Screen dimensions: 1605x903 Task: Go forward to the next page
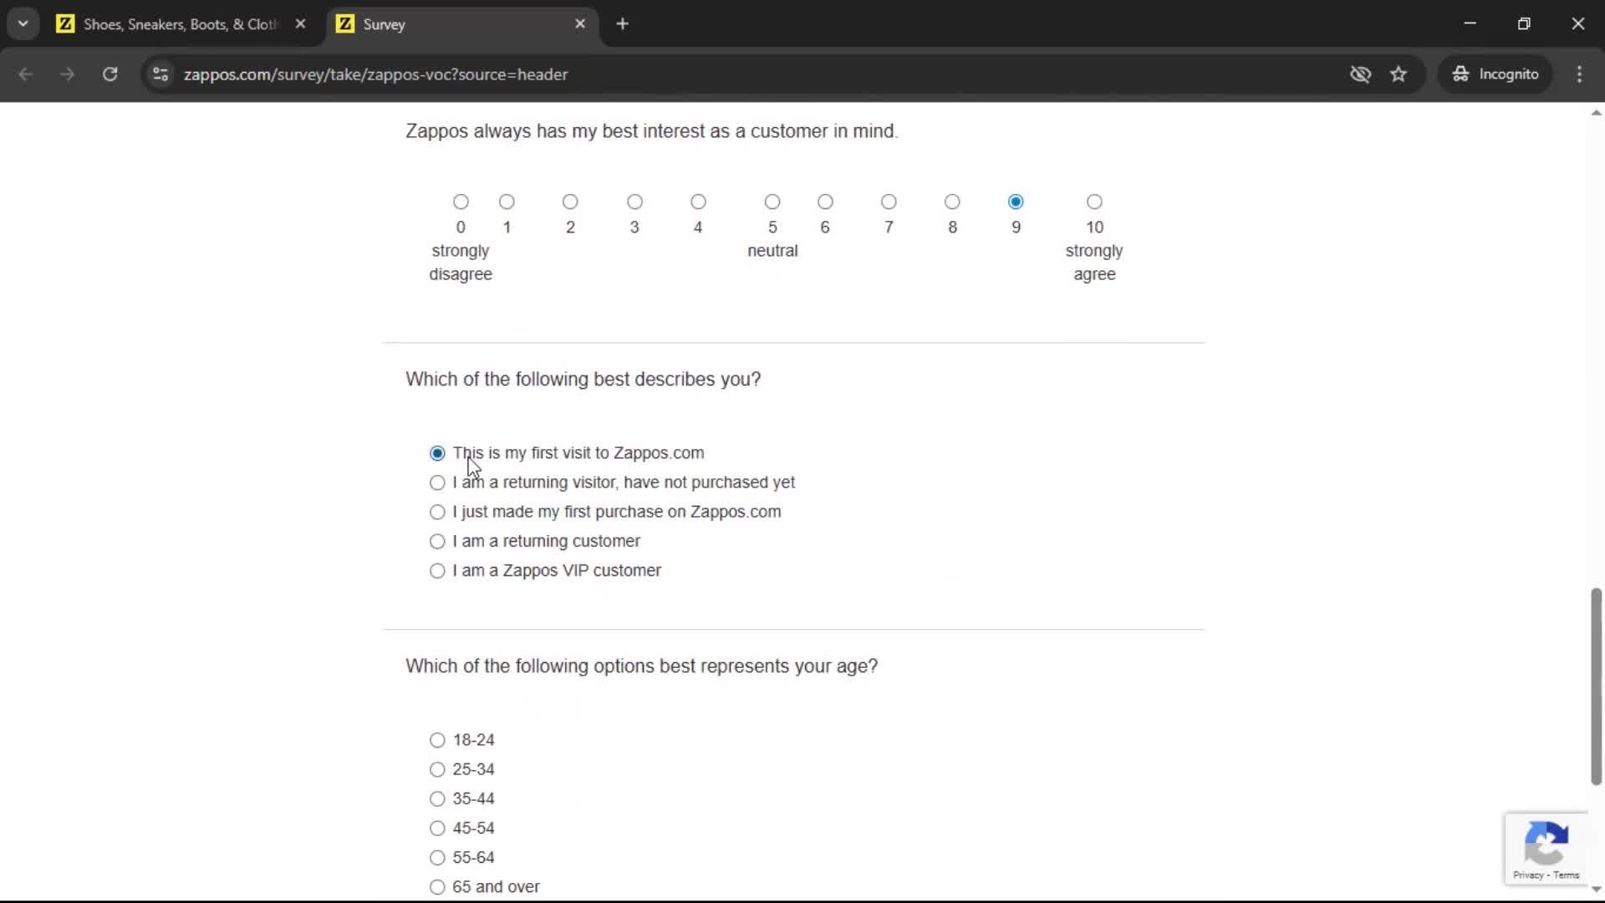pyautogui.click(x=68, y=74)
